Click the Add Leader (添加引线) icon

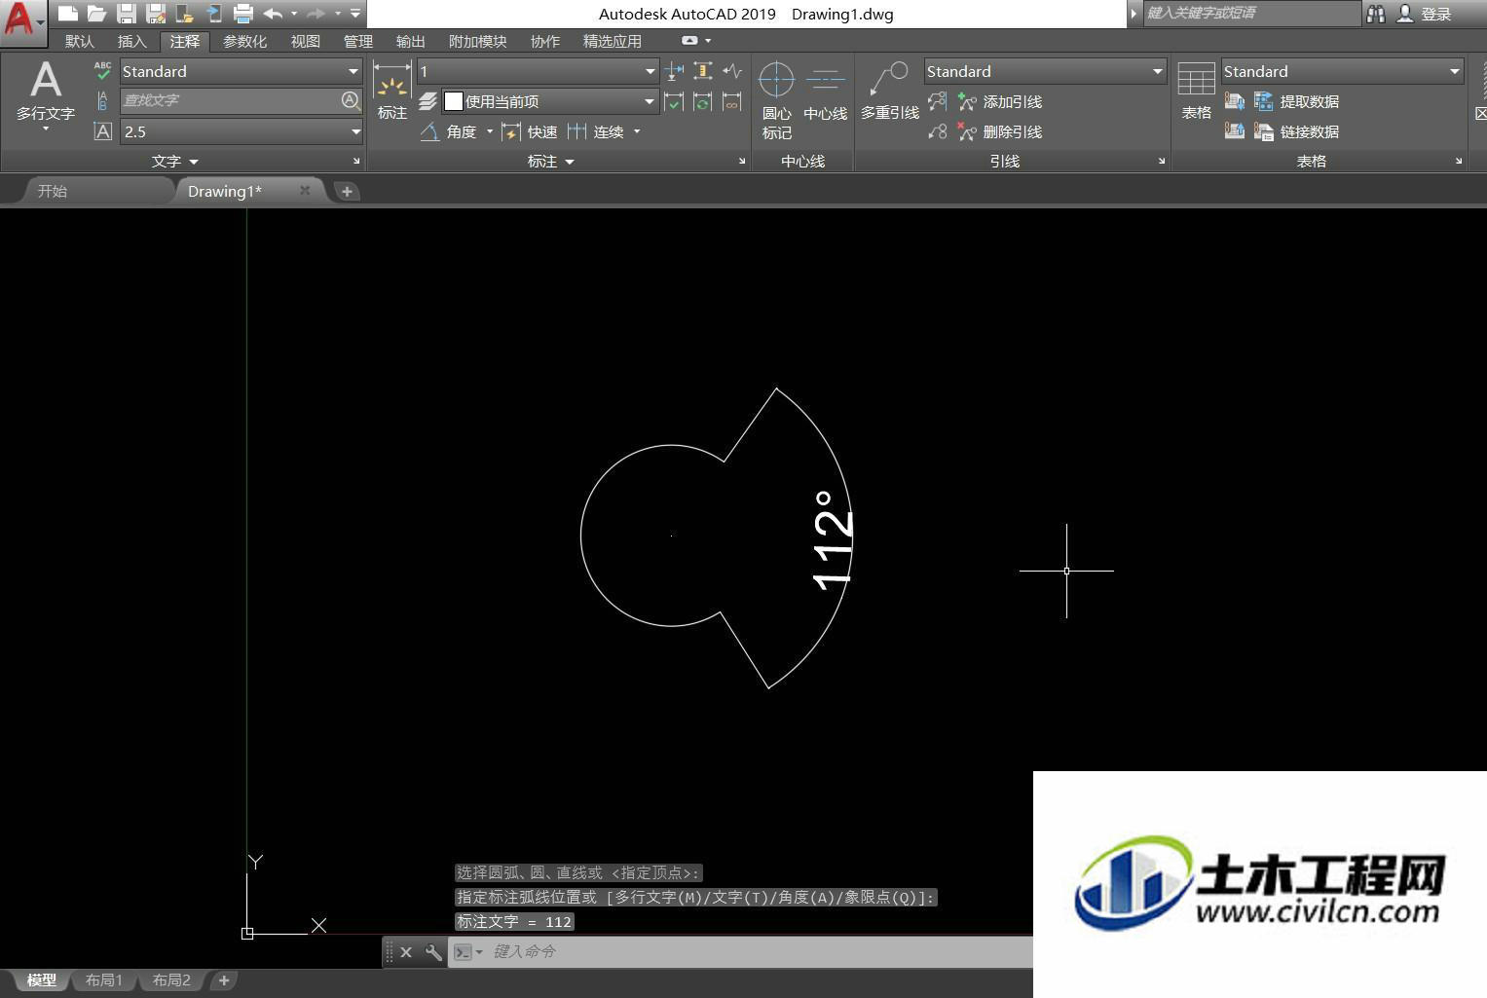999,101
